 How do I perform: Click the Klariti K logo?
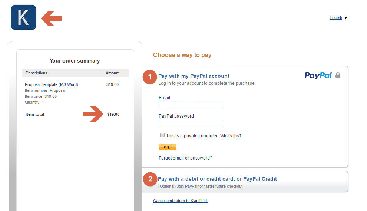pyautogui.click(x=24, y=17)
